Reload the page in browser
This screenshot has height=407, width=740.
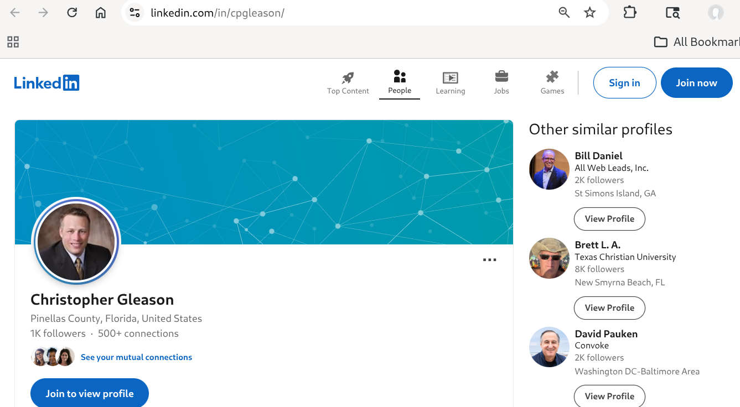(72, 13)
